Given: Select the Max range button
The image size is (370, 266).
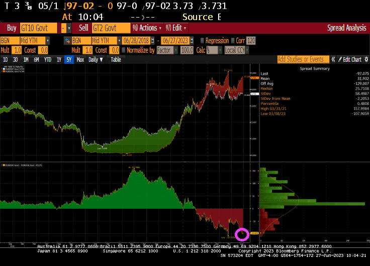Looking at the screenshot, I should tap(80, 60).
